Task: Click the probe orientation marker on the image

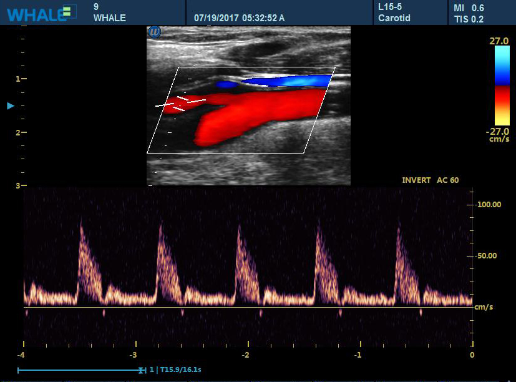Action: click(154, 32)
